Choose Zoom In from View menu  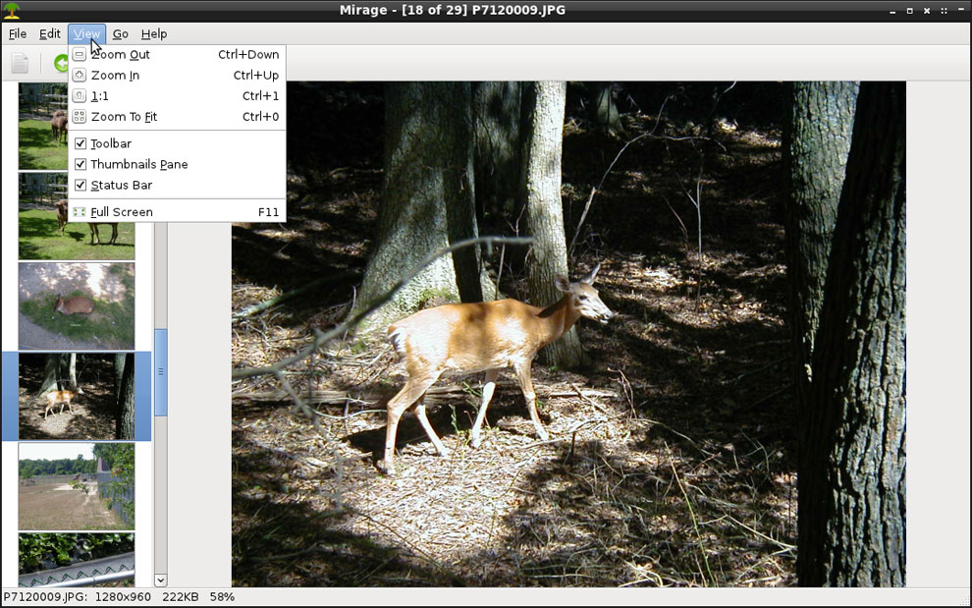tap(177, 75)
